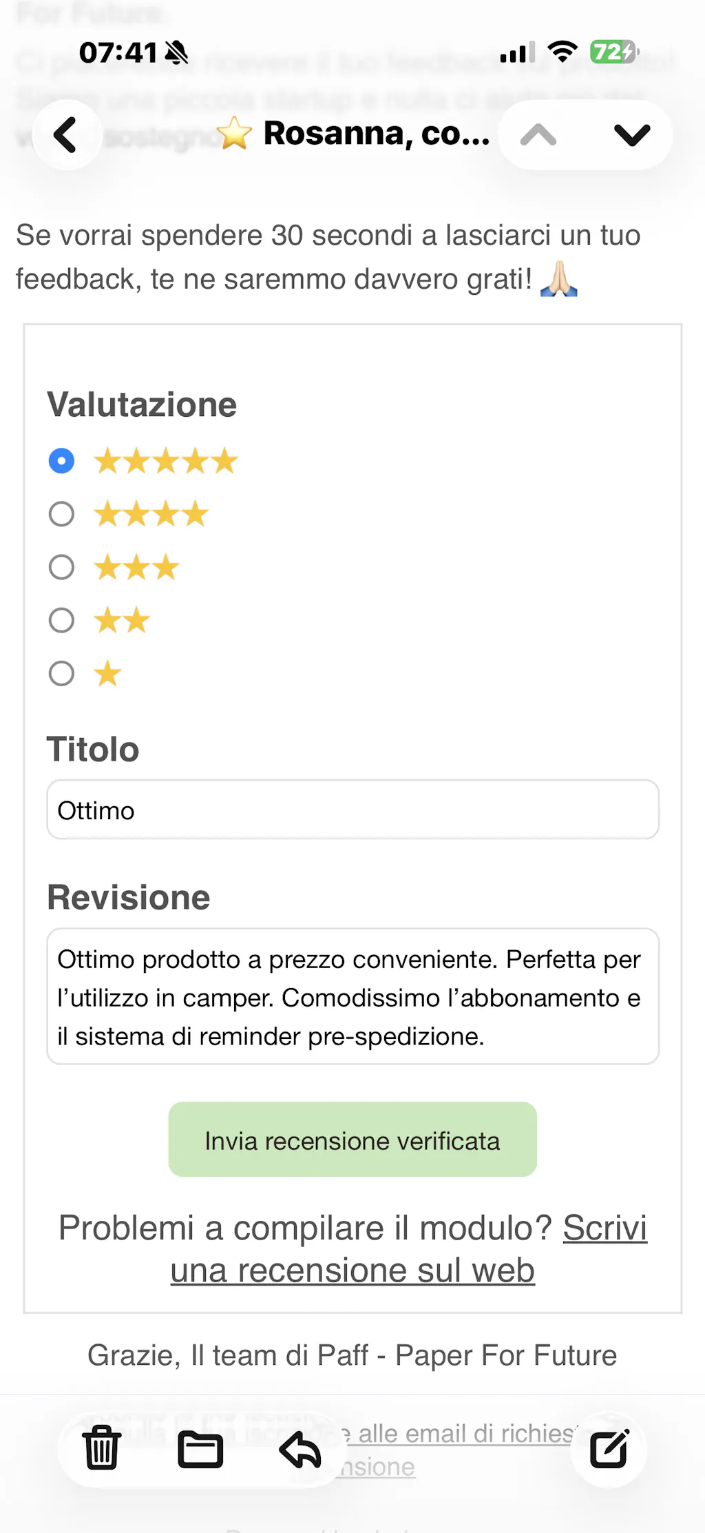Pick the two-star rating
Image resolution: width=705 pixels, height=1533 pixels.
point(62,620)
